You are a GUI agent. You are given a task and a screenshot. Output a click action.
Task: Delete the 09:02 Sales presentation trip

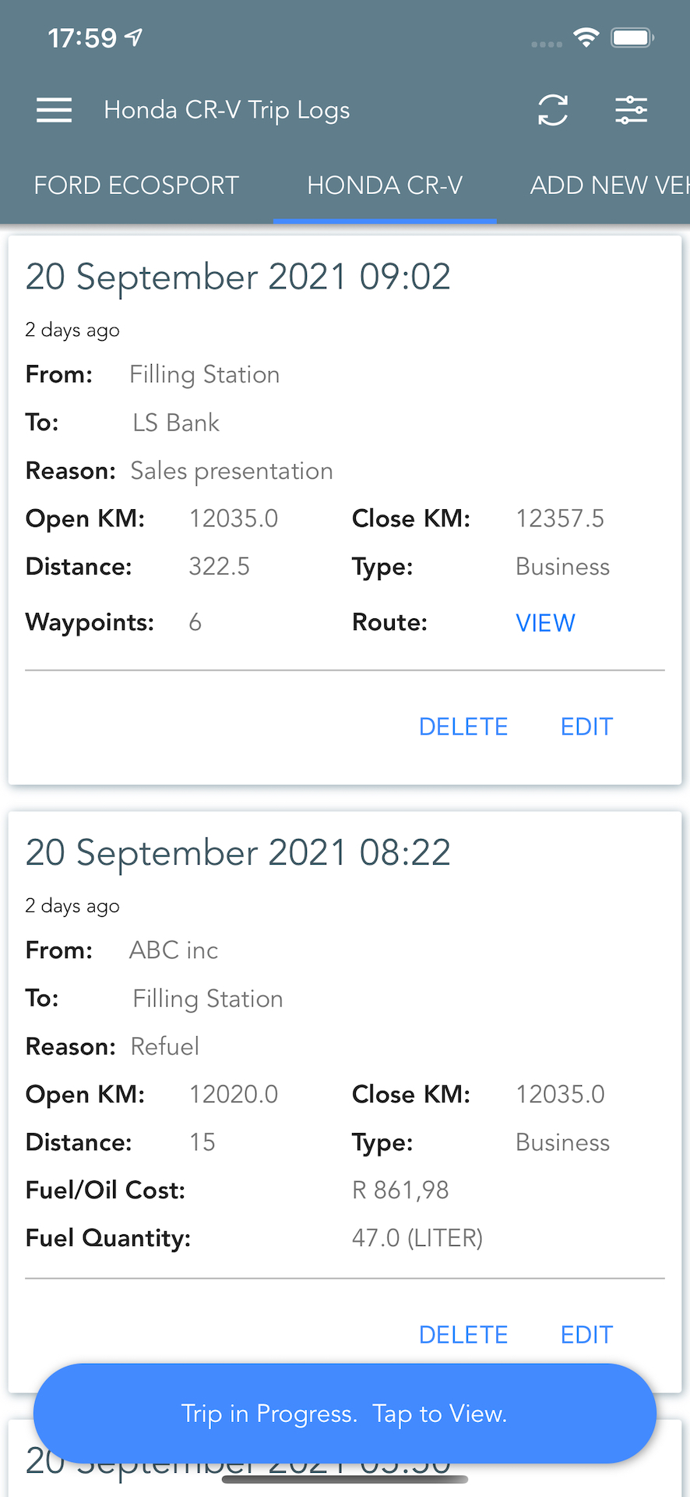pyautogui.click(x=463, y=727)
